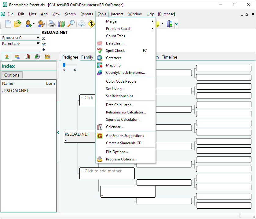Image resolution: width=256 pixels, height=219 pixels.
Task: Open Date Calculator from Tools menu
Action: pos(120,105)
